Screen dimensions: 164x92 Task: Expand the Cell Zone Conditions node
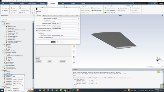tap(3, 51)
